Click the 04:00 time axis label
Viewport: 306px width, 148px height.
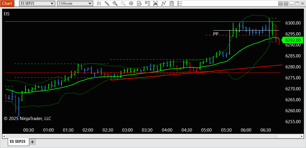coord(167,130)
